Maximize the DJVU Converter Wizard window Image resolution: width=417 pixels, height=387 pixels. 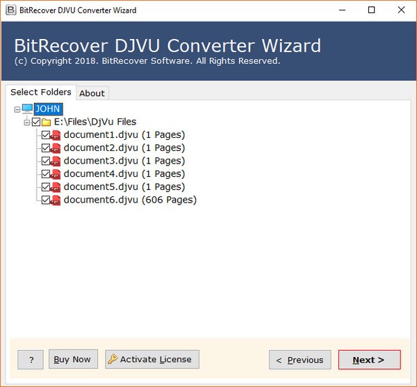pyautogui.click(x=372, y=10)
